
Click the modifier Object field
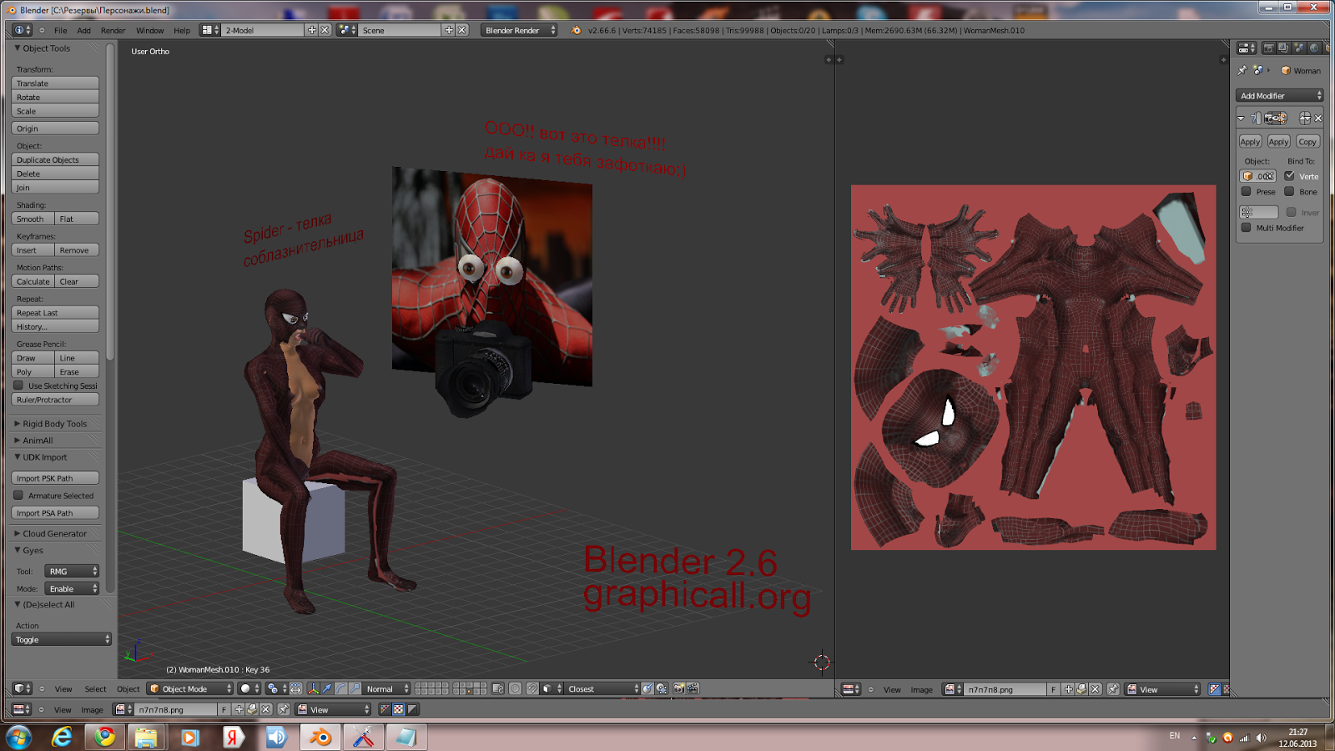tap(1258, 176)
